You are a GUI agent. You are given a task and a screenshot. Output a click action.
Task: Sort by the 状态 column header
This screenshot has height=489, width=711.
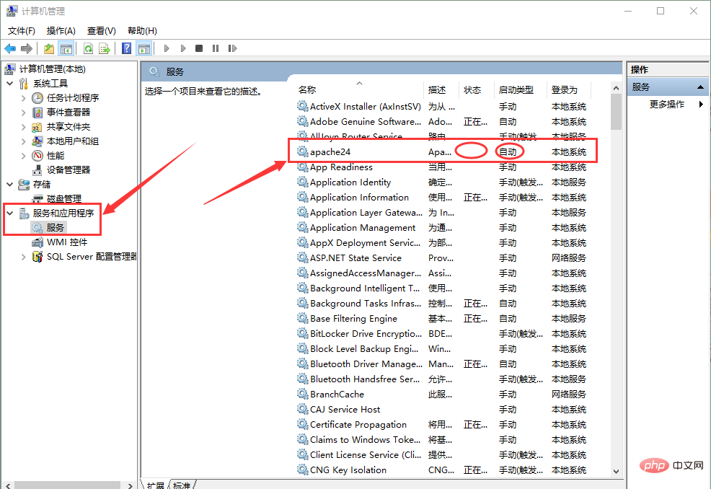coord(477,90)
